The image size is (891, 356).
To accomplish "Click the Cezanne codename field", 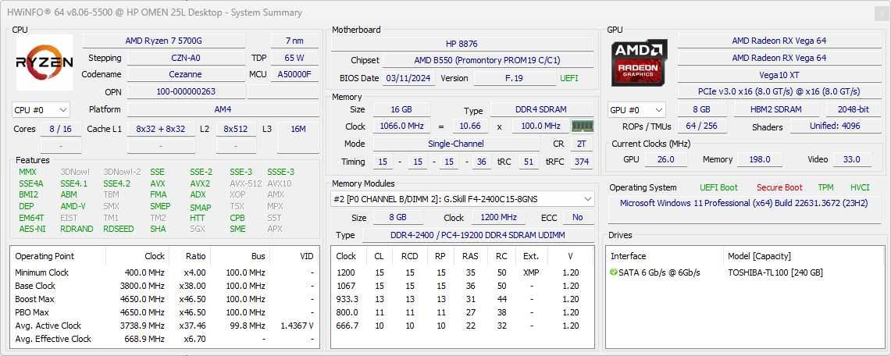I will [x=186, y=74].
